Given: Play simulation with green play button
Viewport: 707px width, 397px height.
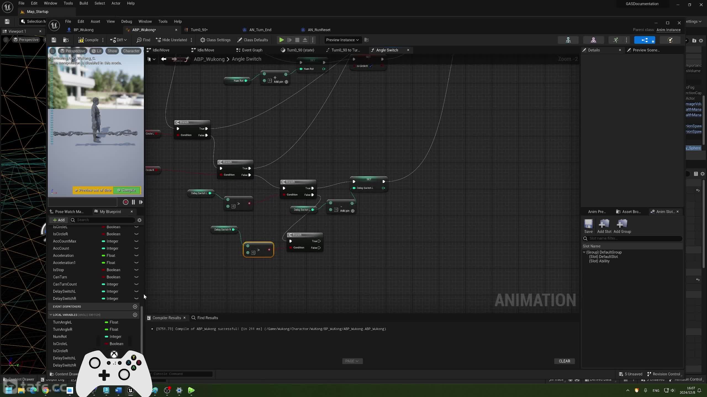Looking at the screenshot, I should (x=281, y=40).
